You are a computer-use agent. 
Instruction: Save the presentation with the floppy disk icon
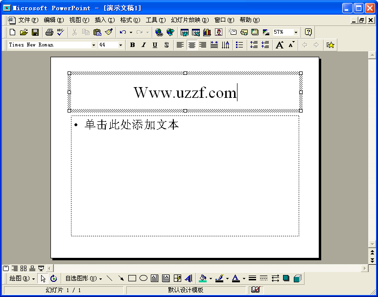35,32
